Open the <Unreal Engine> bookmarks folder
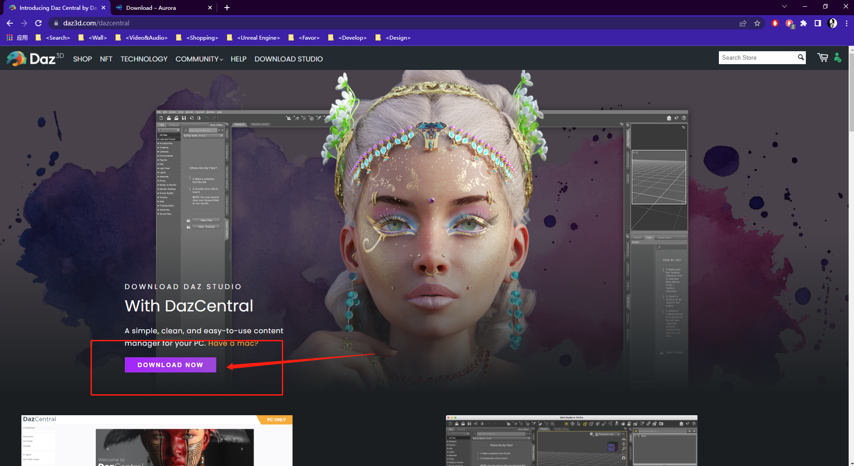Viewport: 854px width, 466px height. (x=259, y=38)
